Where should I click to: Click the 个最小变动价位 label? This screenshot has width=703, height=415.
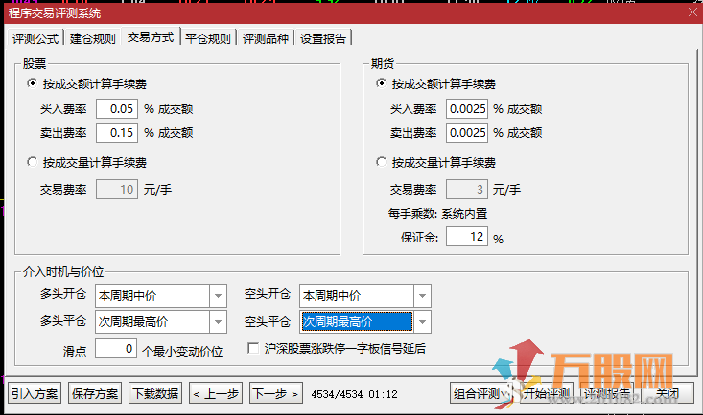pyautogui.click(x=182, y=351)
